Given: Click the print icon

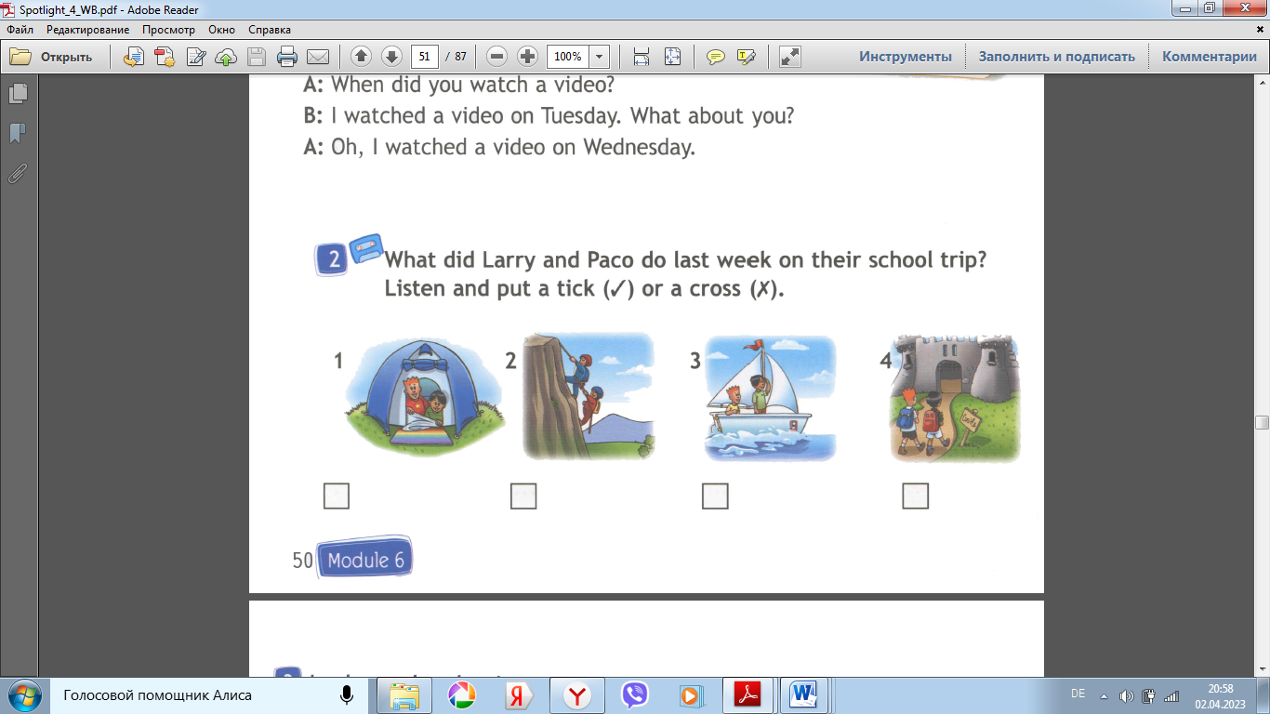Looking at the screenshot, I should click(x=287, y=57).
